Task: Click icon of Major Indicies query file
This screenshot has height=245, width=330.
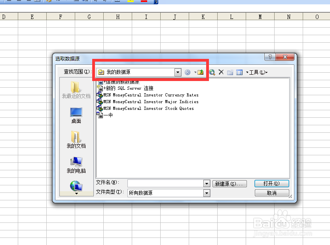Action: [100, 102]
